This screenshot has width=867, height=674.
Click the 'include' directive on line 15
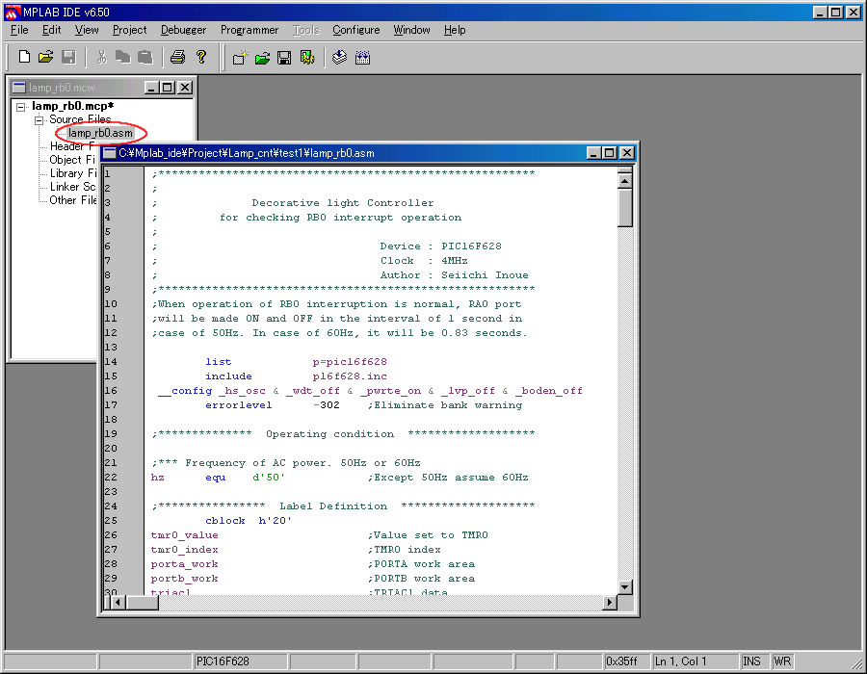coord(229,376)
